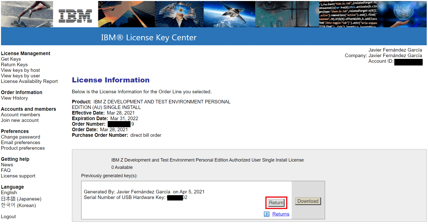428x224 pixels.
Task: Log out of License Key Center
Action: tap(8, 217)
